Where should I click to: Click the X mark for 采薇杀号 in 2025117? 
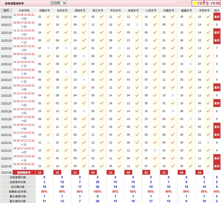pos(137,25)
